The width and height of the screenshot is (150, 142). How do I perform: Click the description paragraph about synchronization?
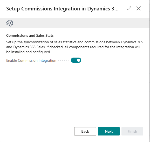point(75,47)
